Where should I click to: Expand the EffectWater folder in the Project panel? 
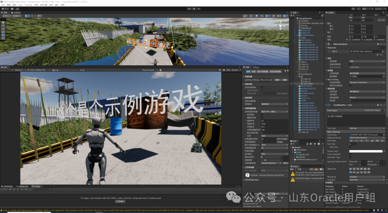(x=293, y=150)
